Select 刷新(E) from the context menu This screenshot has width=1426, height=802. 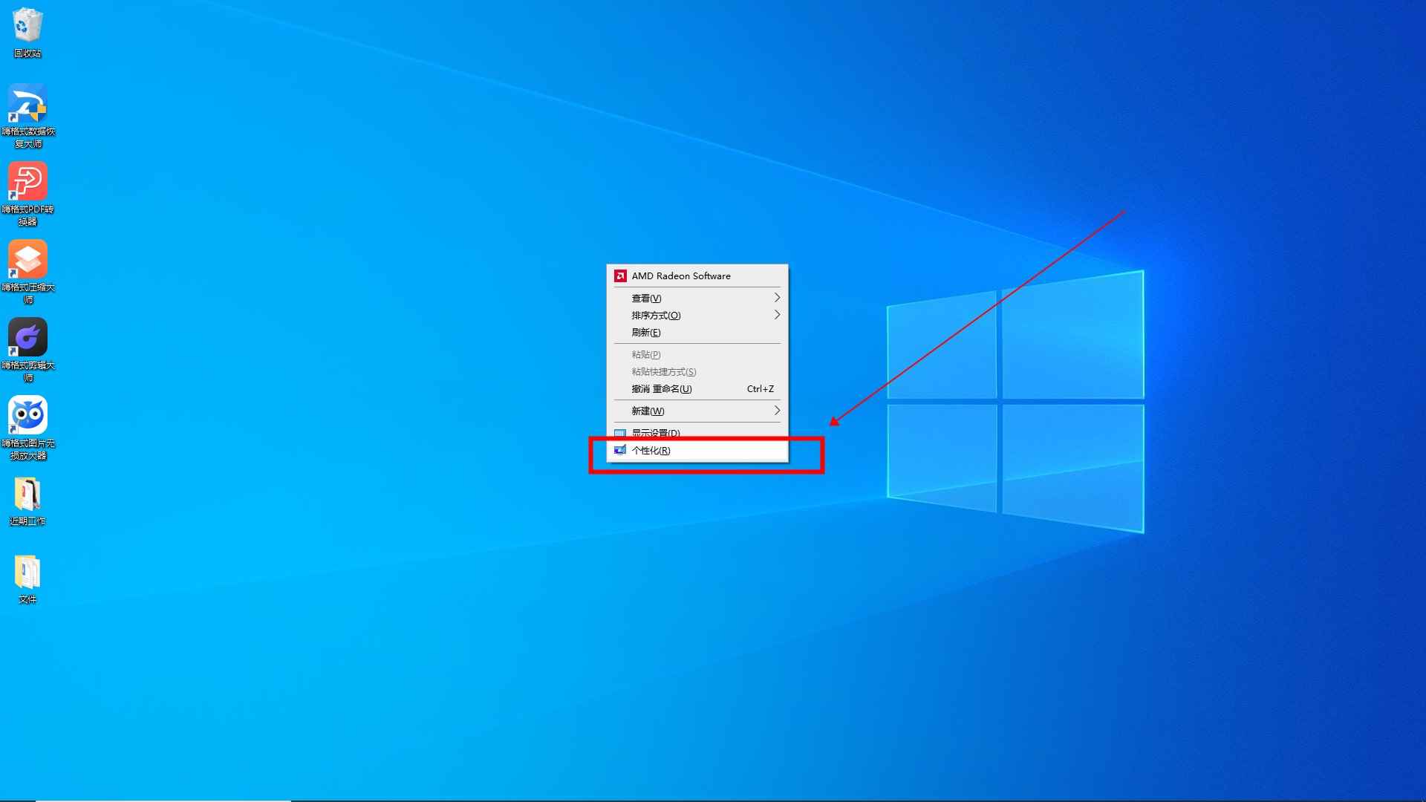tap(646, 332)
